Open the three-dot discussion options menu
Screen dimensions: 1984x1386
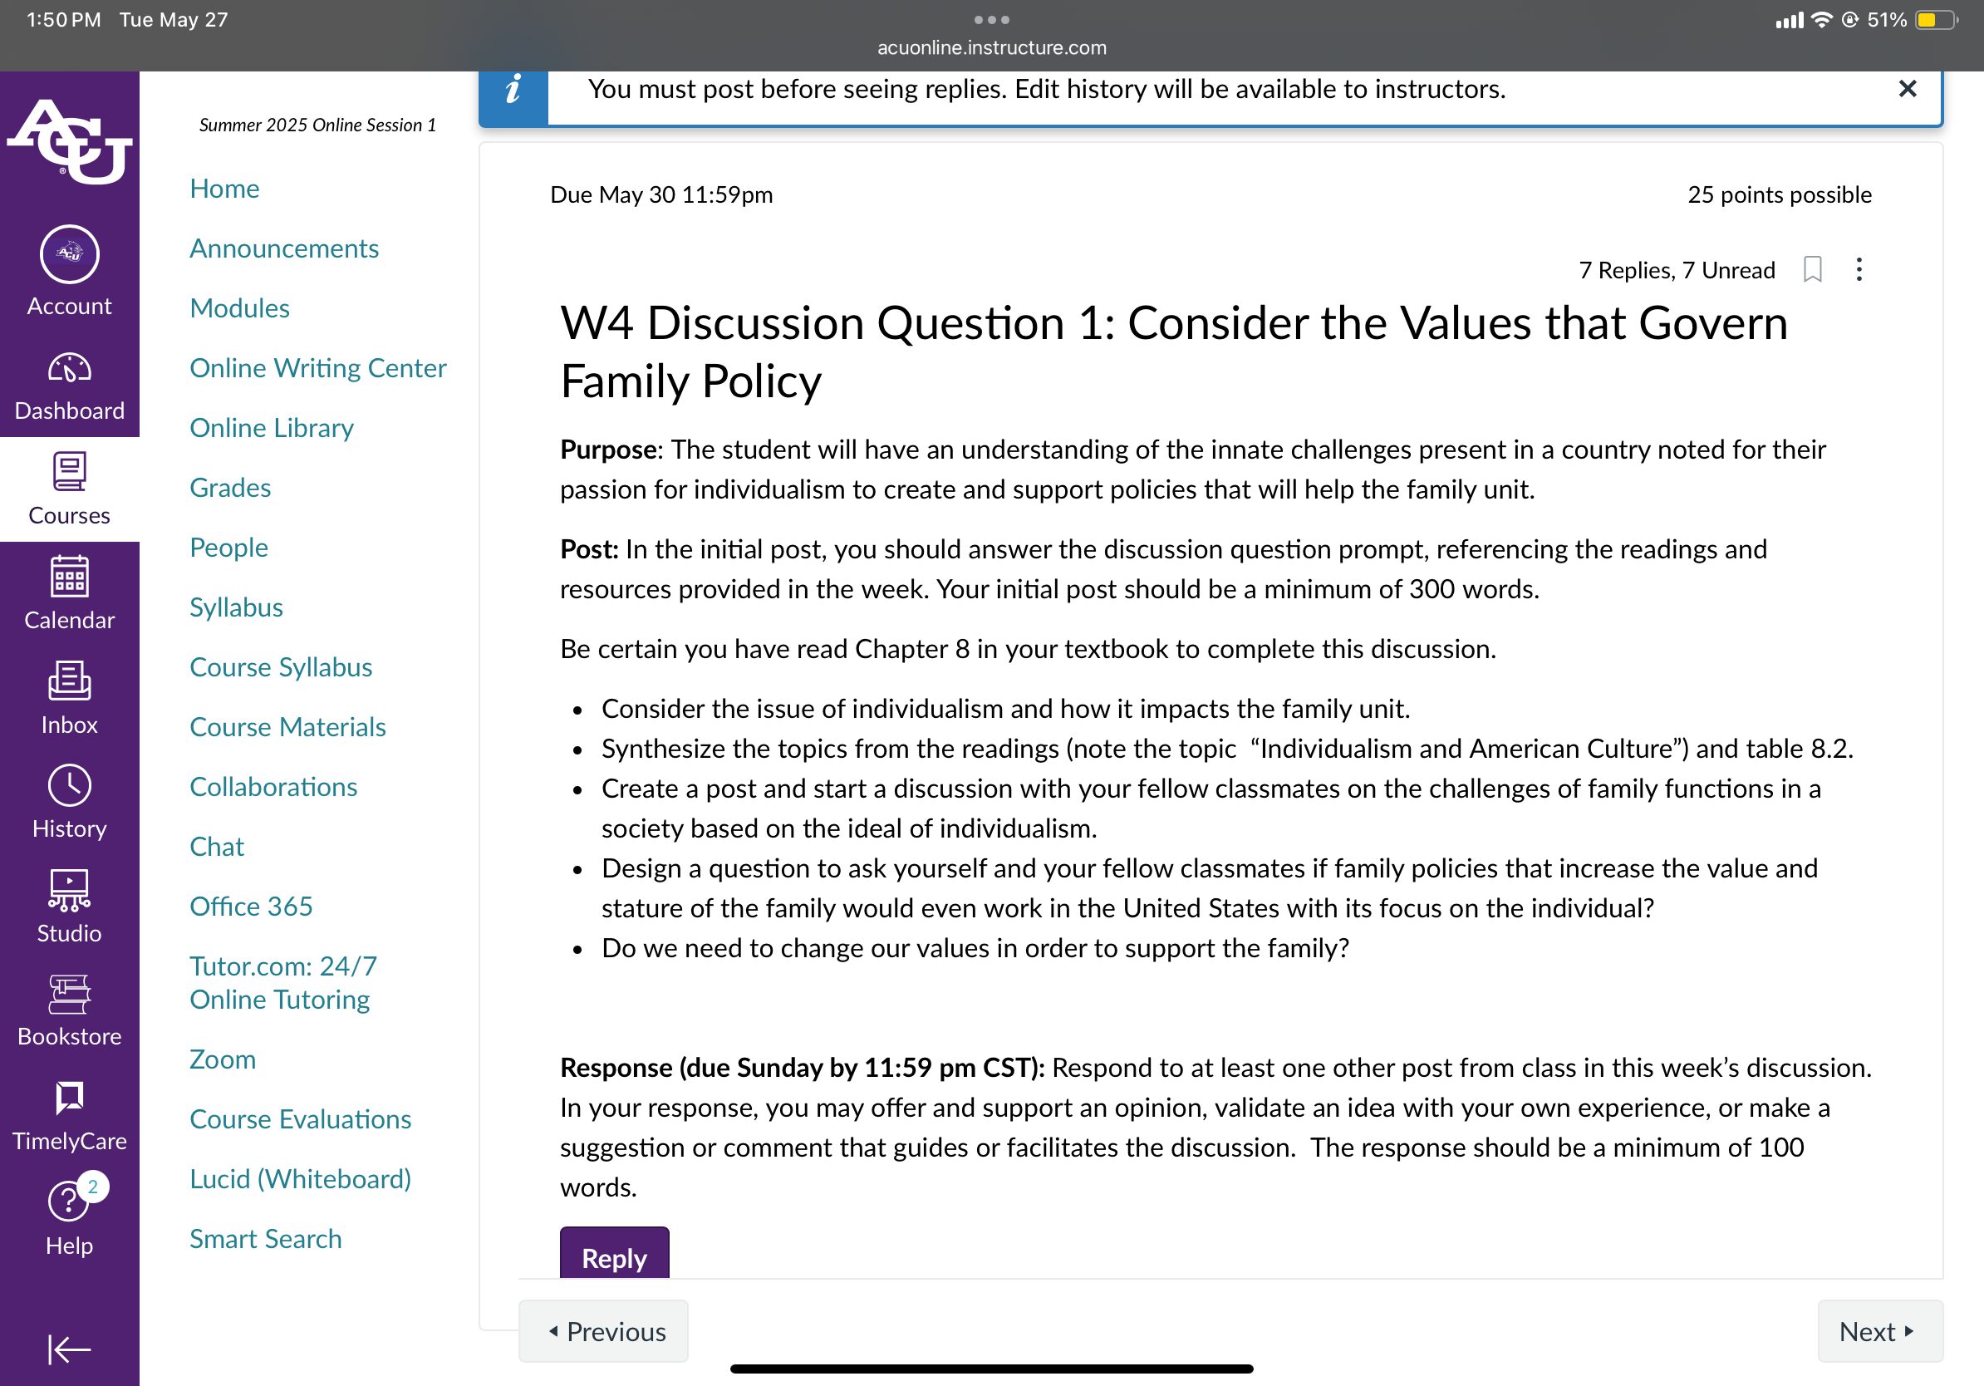(x=1859, y=269)
